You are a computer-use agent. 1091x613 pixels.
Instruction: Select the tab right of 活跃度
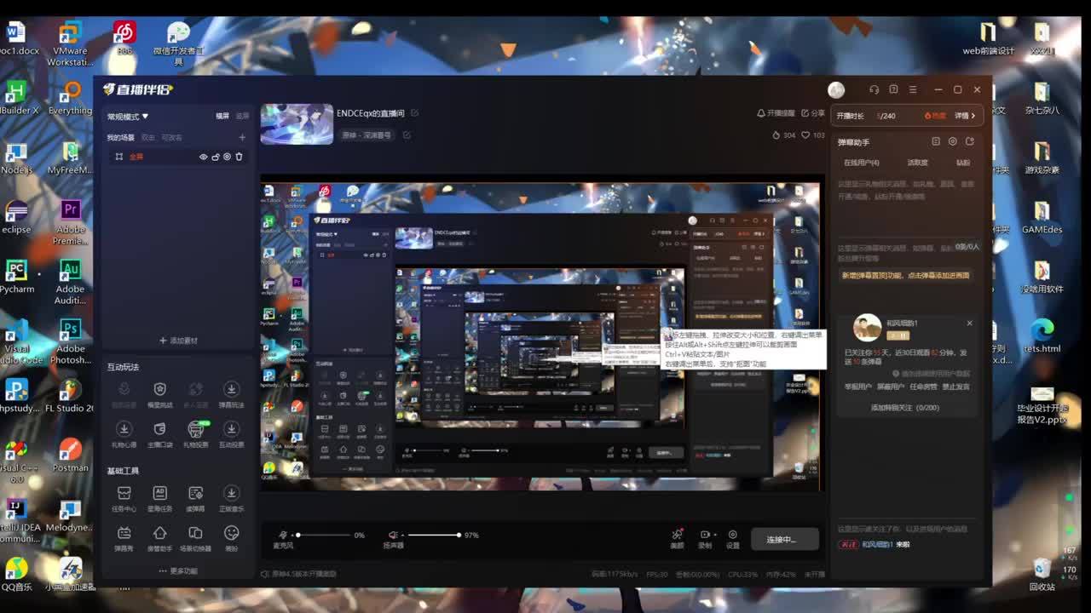963,163
